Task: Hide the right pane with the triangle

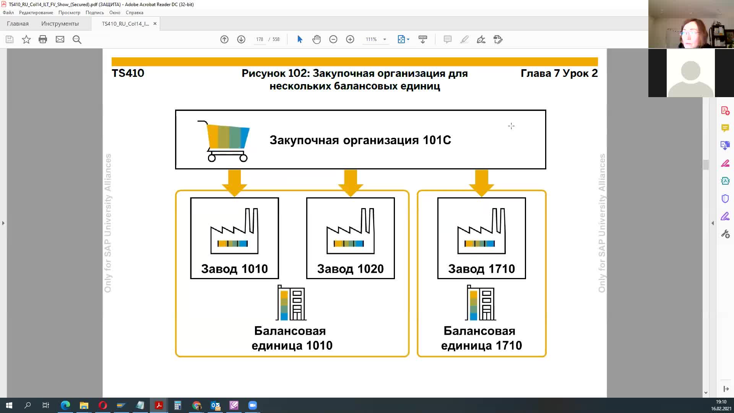Action: coord(713,223)
